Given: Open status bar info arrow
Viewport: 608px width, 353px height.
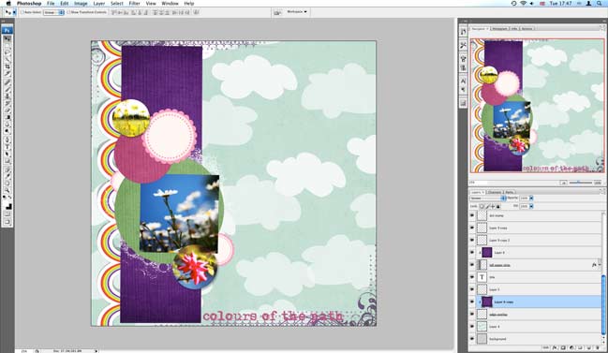Looking at the screenshot, I should [x=96, y=351].
